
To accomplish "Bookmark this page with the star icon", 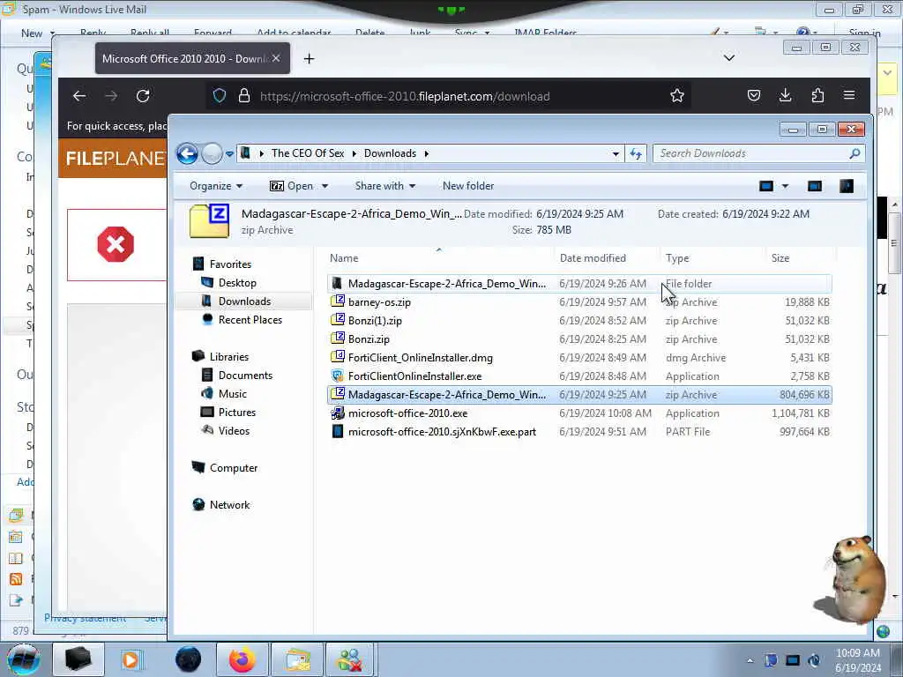I will [676, 95].
